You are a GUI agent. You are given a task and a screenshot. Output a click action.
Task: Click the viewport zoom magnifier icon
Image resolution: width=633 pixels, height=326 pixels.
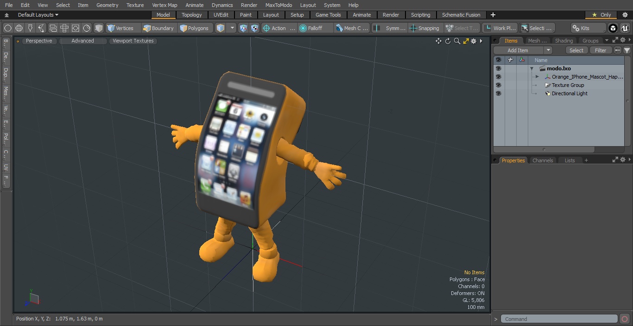click(457, 41)
